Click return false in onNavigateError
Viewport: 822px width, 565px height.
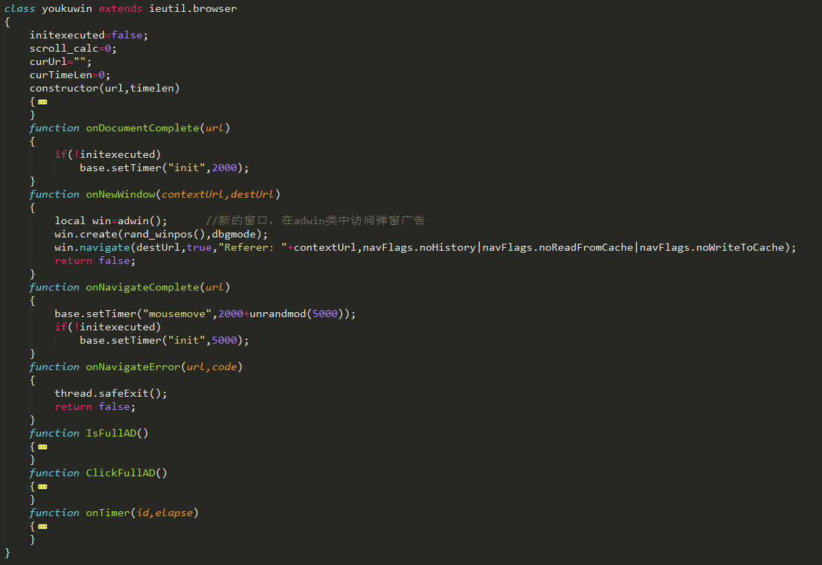(95, 407)
